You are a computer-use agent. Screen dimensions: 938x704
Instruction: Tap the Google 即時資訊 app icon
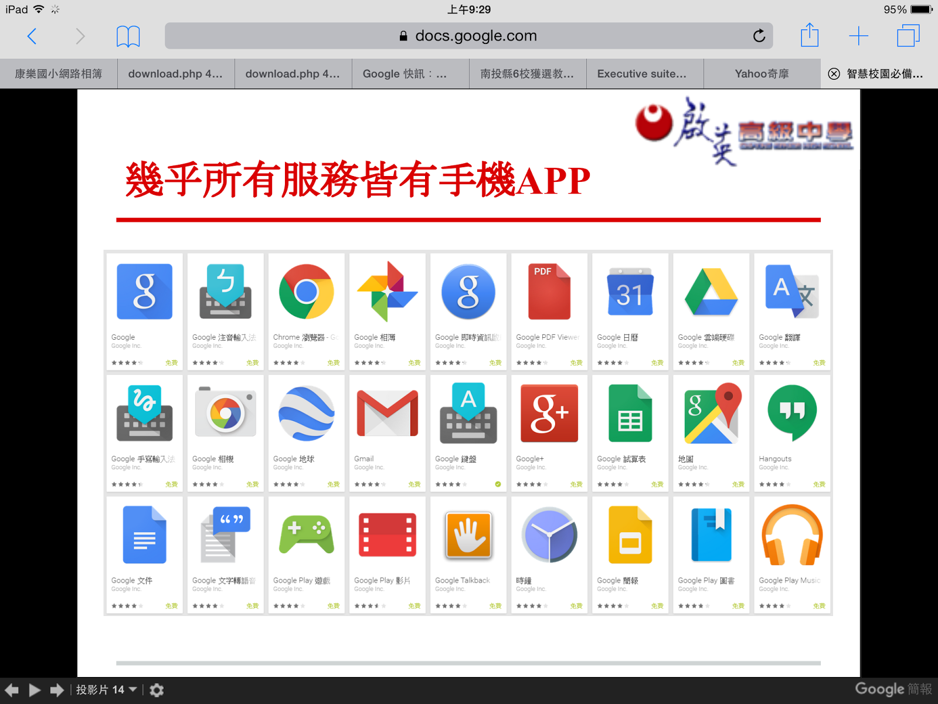[468, 292]
